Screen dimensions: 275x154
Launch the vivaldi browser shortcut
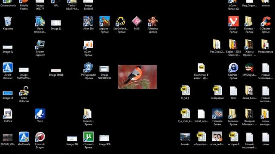click(x=233, y=21)
